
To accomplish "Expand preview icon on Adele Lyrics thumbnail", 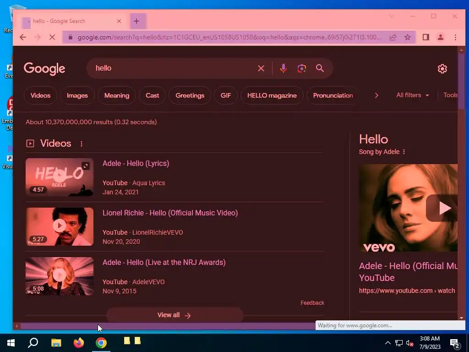I will [x=86, y=166].
